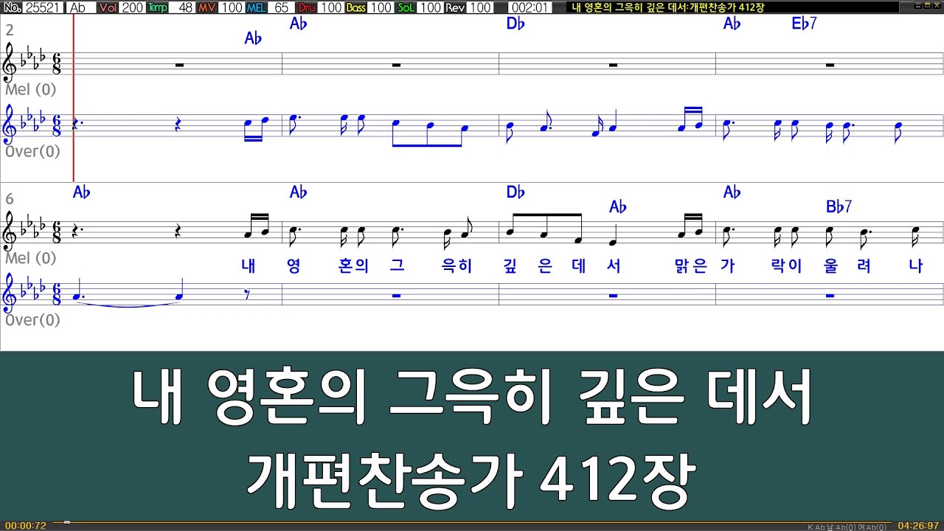The height and width of the screenshot is (531, 944).
Task: Click the large title 내 영혼의 그윽히 깊은 데서
Action: point(472,398)
